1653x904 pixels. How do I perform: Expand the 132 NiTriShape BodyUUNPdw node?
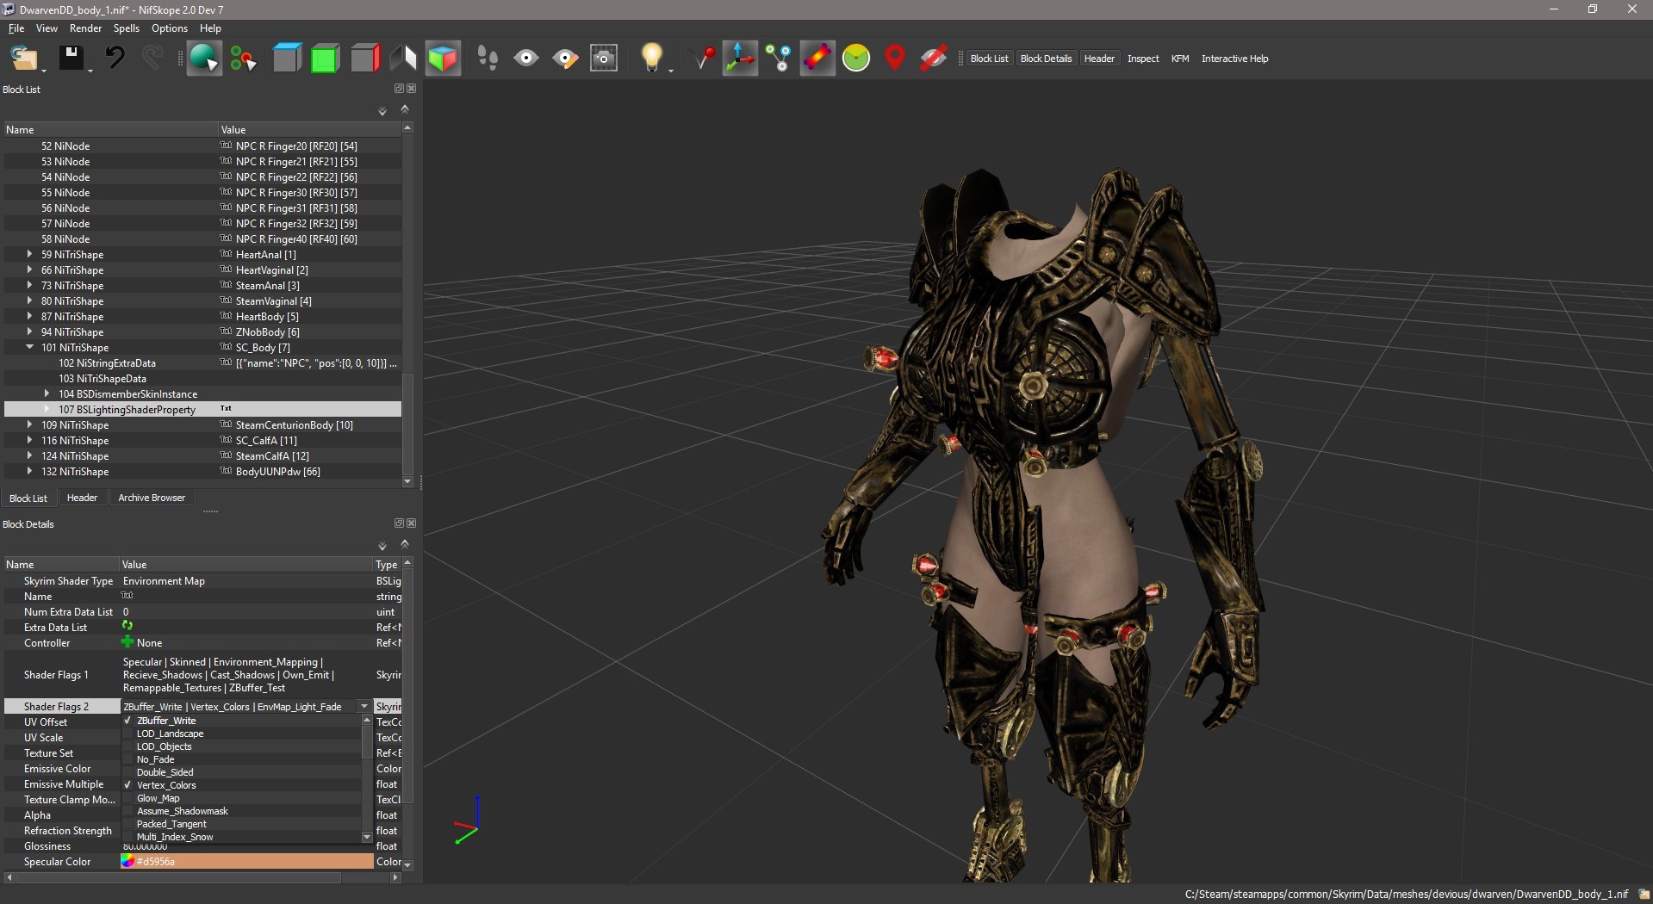pos(29,471)
